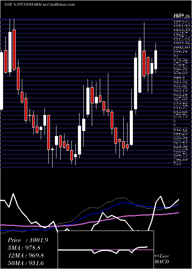Click the 796.89 price axis label
Screen dimensions: 192x269
coord(180,160)
